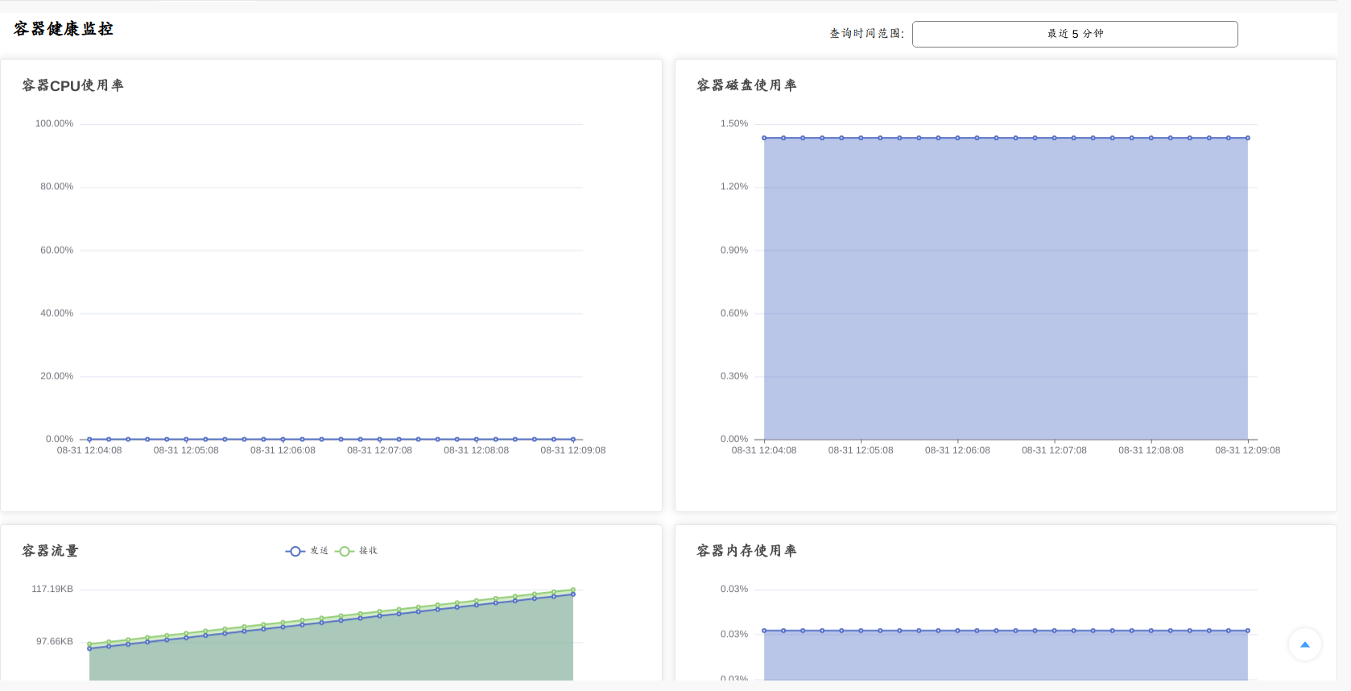Image resolution: width=1351 pixels, height=691 pixels.
Task: Click disk chart data point at 12:07:08
Action: (x=1054, y=138)
